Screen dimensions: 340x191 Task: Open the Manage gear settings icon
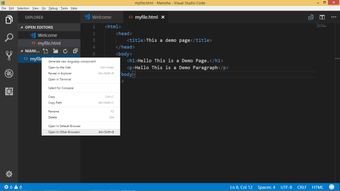[9, 174]
